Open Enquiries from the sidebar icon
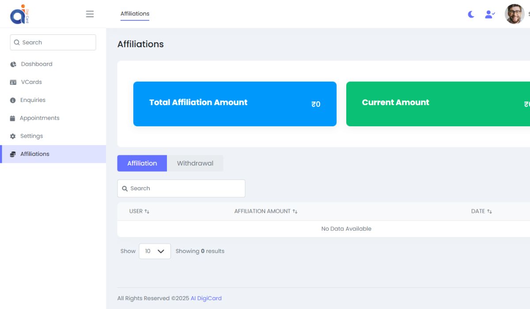This screenshot has height=309, width=530. (13, 100)
